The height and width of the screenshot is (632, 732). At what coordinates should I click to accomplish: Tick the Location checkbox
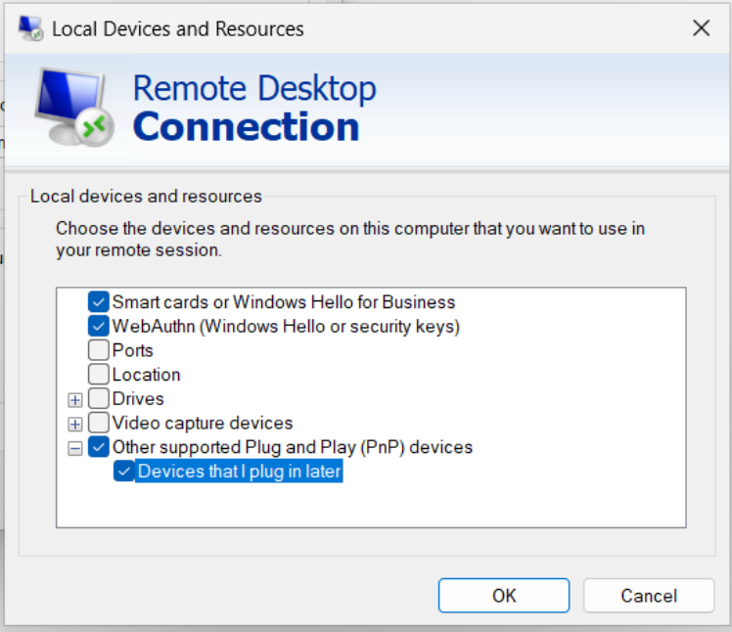[99, 375]
